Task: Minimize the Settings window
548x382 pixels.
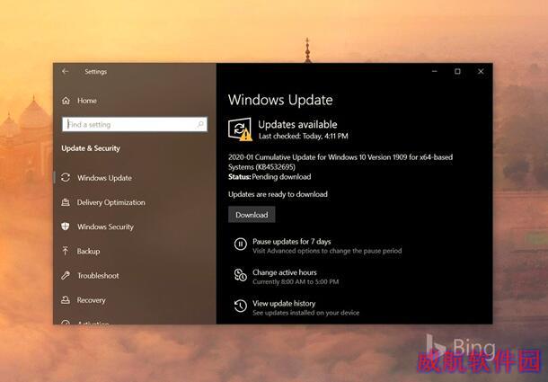Action: click(x=435, y=71)
